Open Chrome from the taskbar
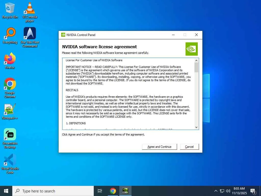261x196 pixels. coord(113,191)
